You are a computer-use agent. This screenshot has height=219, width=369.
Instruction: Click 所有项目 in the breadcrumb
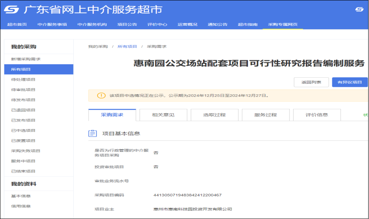click(x=127, y=47)
